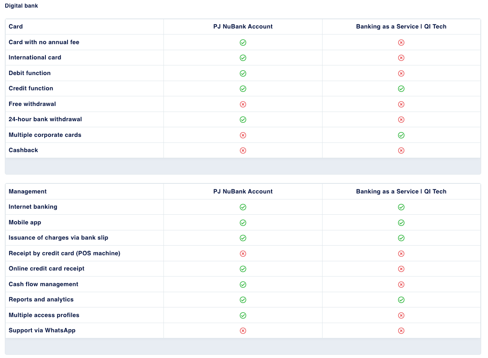
Task: Click the NuBank check icon for Online credit card receipt
Action: [x=243, y=269]
